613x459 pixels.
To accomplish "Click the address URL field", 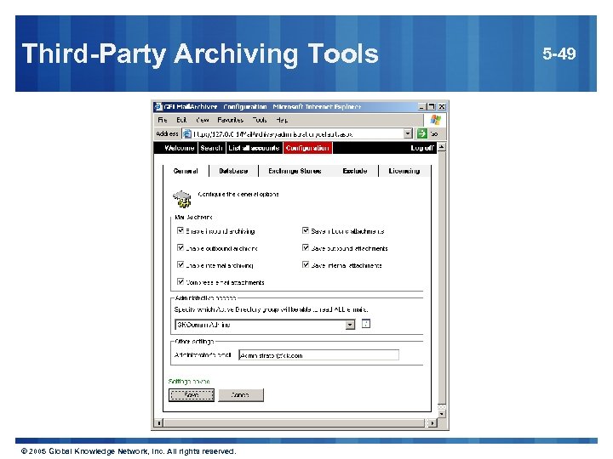I will tap(296, 134).
